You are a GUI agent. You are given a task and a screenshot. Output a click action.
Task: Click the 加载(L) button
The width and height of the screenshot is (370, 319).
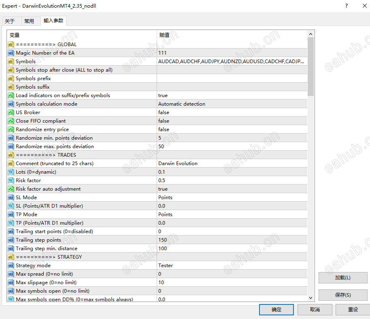coord(343,277)
